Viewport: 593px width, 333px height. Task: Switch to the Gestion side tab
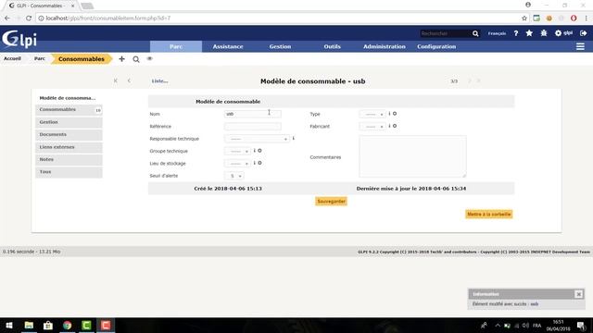[69, 122]
